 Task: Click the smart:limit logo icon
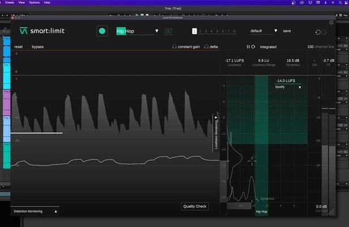click(23, 31)
